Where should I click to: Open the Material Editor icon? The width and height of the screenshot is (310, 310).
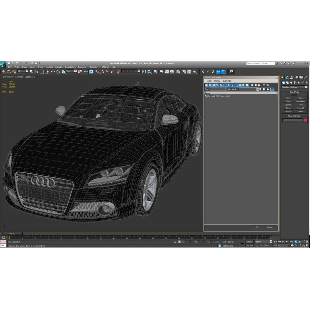point(178,71)
